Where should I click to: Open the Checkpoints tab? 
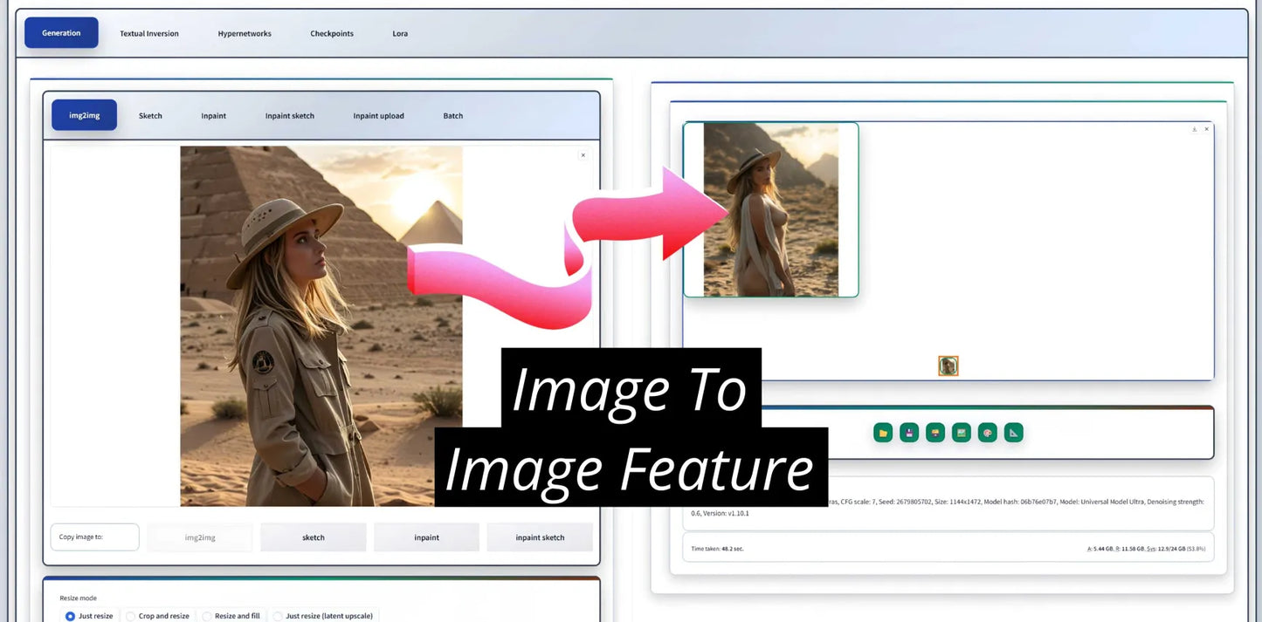[x=332, y=34]
